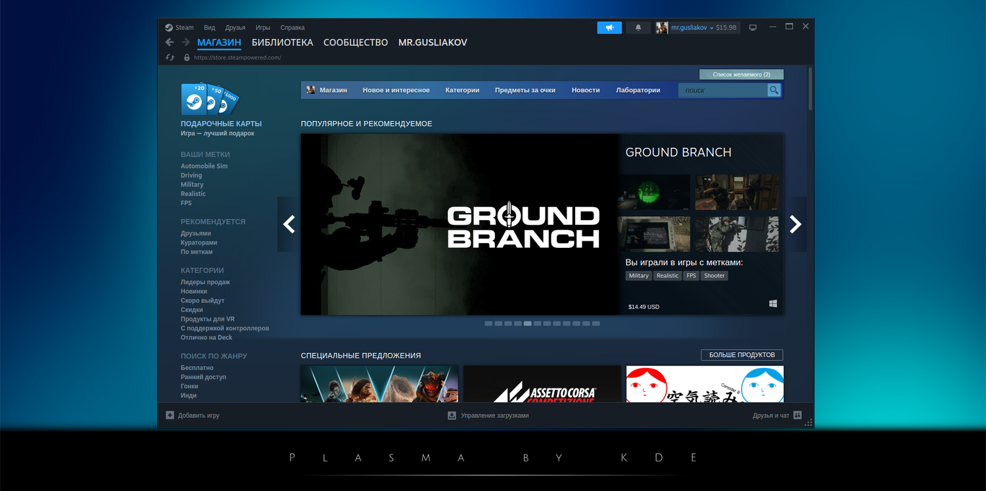Viewport: 986px width, 491px height.
Task: Select the active fifth carousel dot
Action: 528,323
